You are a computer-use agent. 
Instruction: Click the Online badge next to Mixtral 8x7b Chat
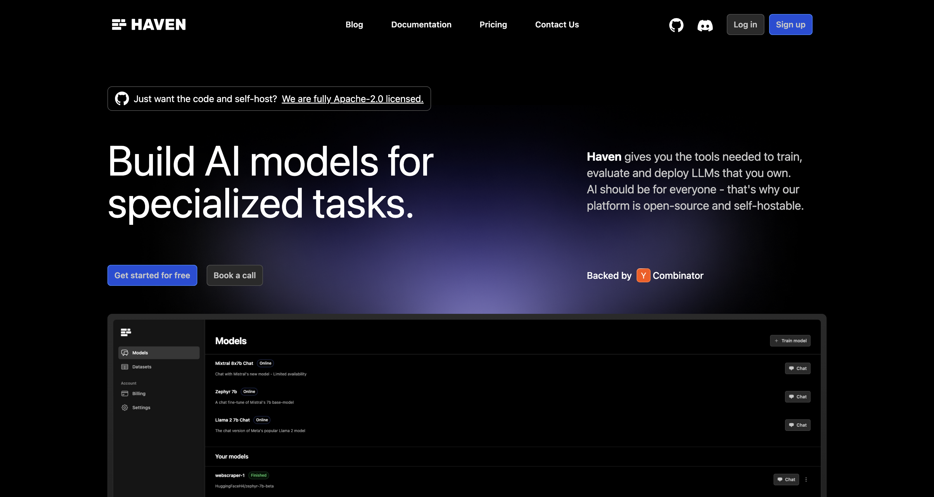[x=265, y=363]
